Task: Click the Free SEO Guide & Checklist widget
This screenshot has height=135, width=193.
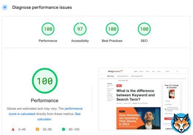Action: (x=172, y=103)
